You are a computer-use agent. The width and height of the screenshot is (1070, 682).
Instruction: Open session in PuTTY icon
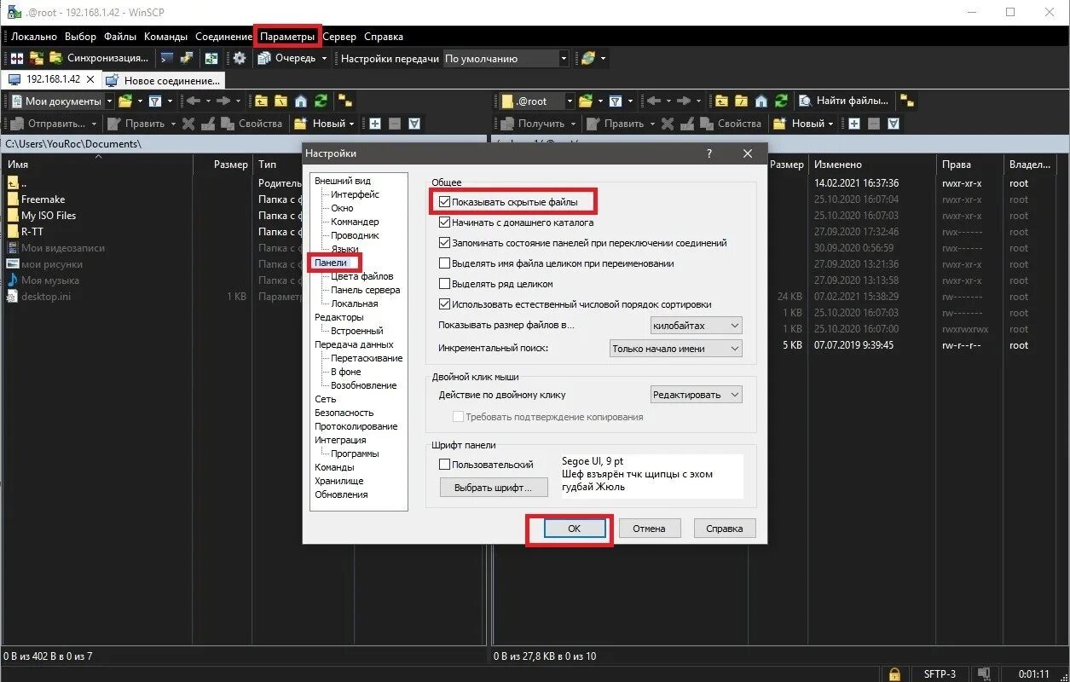[186, 59]
